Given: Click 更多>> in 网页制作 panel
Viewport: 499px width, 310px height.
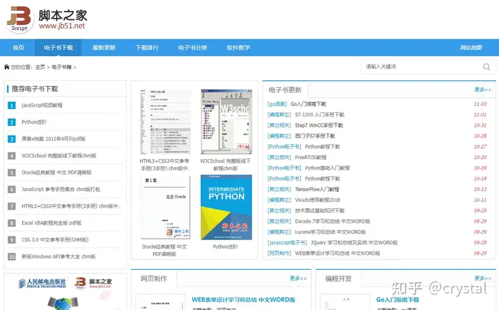Looking at the screenshot, I should click(x=298, y=279).
